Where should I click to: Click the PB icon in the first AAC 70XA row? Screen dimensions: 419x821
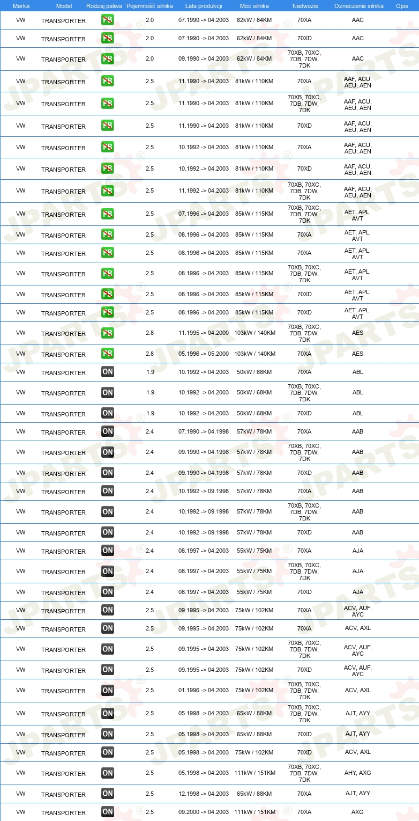click(x=108, y=20)
